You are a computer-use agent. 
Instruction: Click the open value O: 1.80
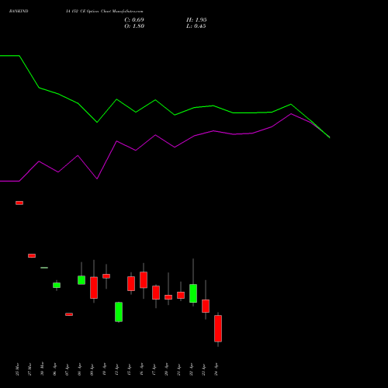(134, 26)
